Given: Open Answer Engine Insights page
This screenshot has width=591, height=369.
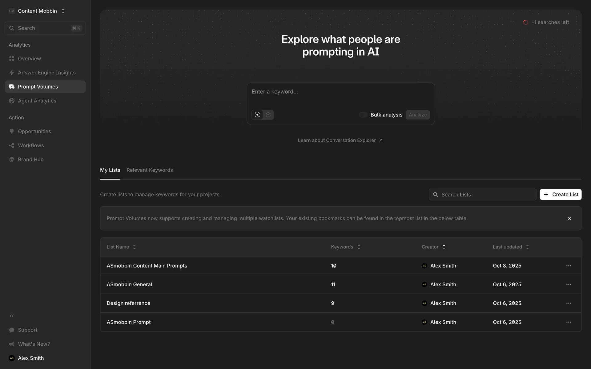Looking at the screenshot, I should (x=46, y=73).
